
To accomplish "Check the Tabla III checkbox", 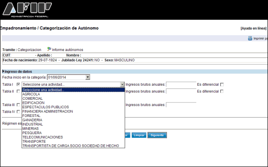I will pos(18,105).
